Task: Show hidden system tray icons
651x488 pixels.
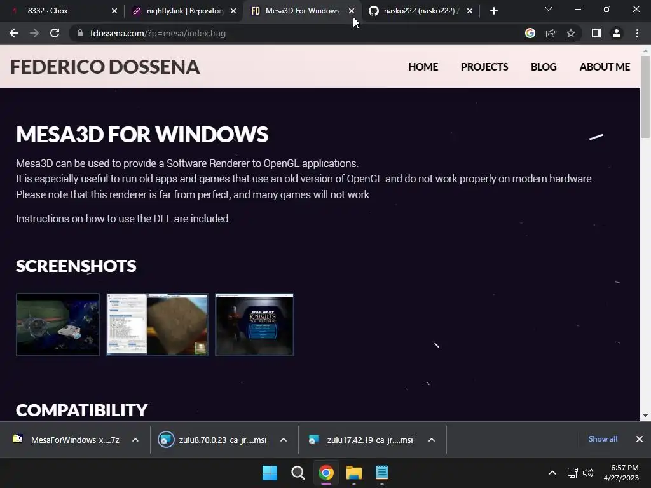Action: pos(552,473)
